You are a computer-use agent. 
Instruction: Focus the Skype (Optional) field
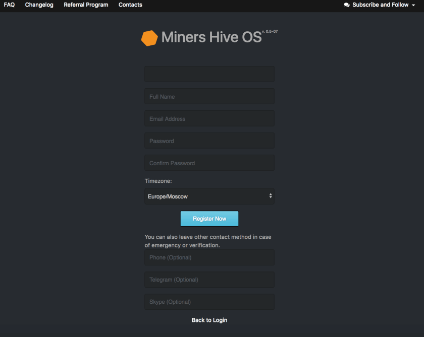(x=209, y=302)
